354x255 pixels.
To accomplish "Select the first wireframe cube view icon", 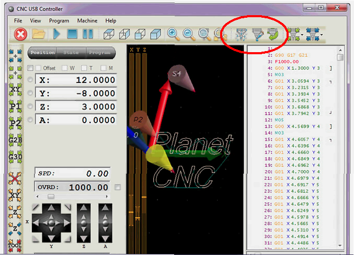I will click(109, 34).
